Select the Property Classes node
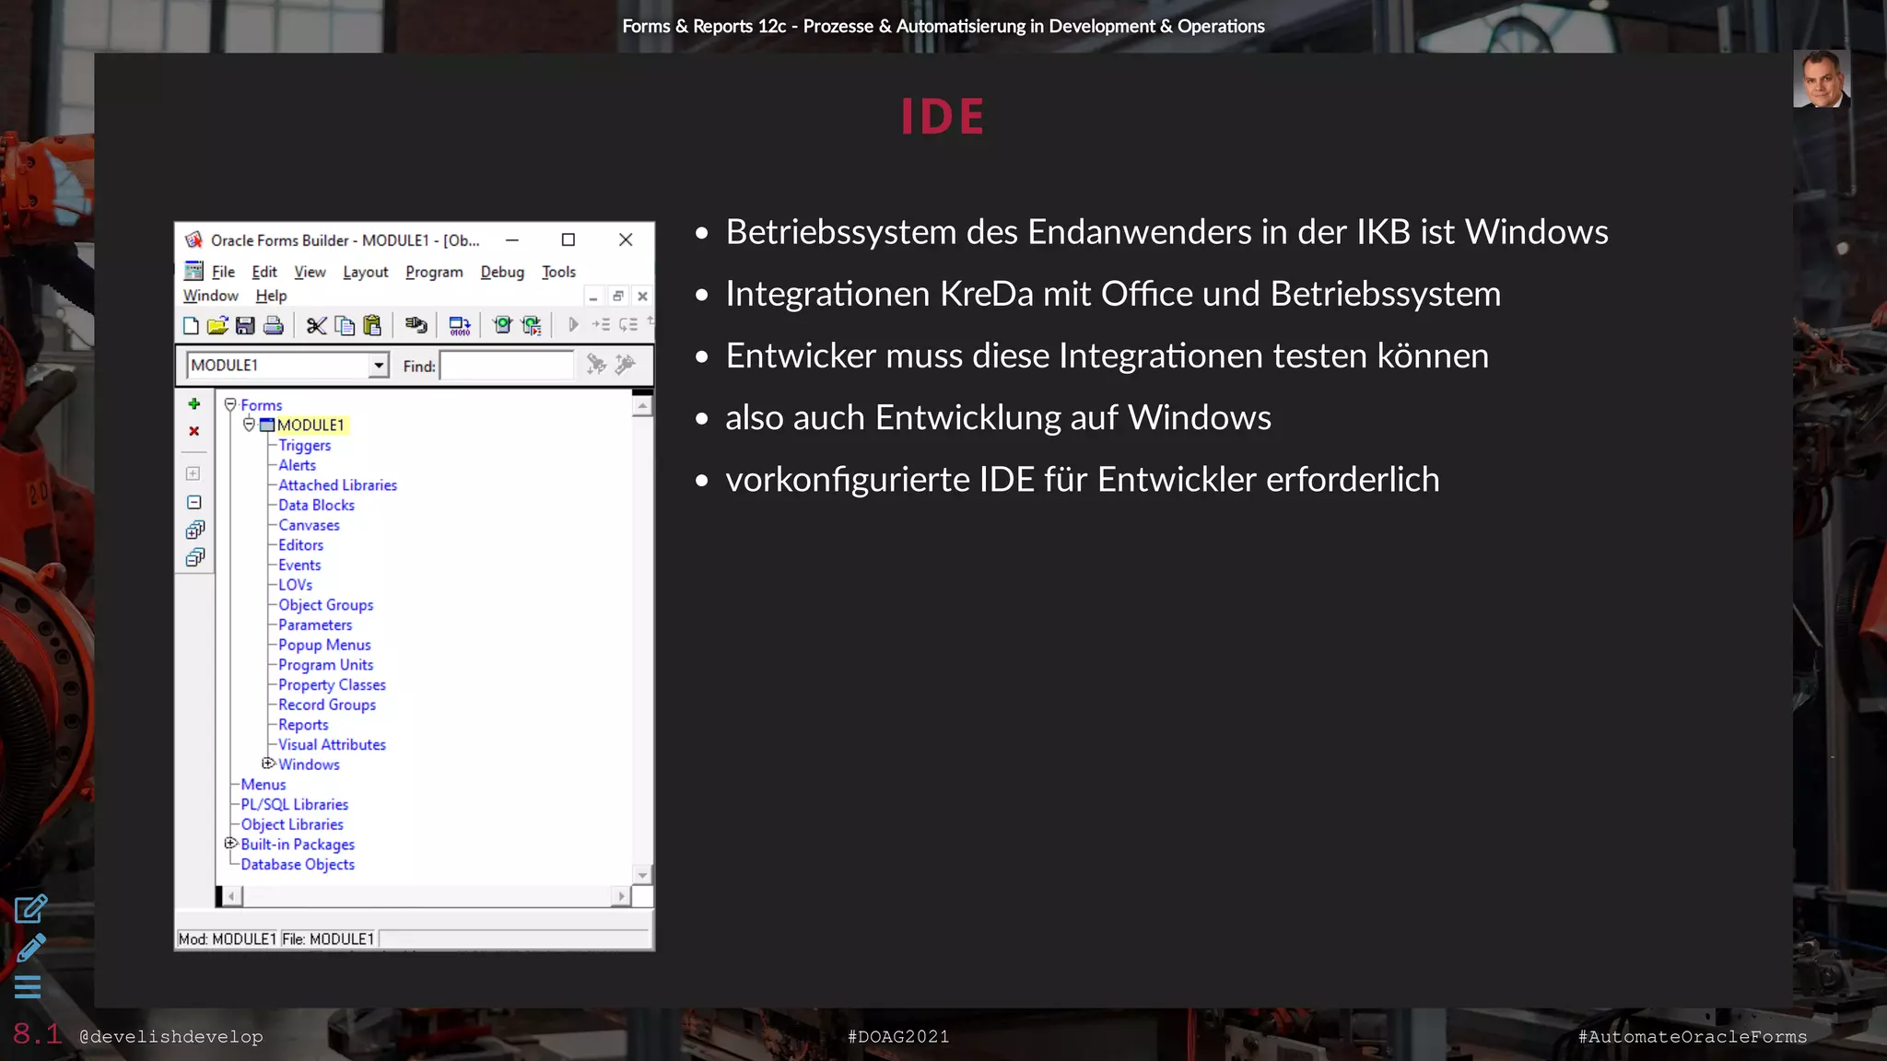 click(332, 685)
